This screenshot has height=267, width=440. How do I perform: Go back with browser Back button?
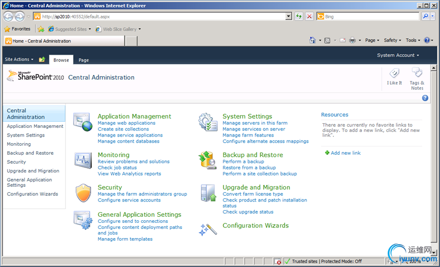tap(8, 17)
